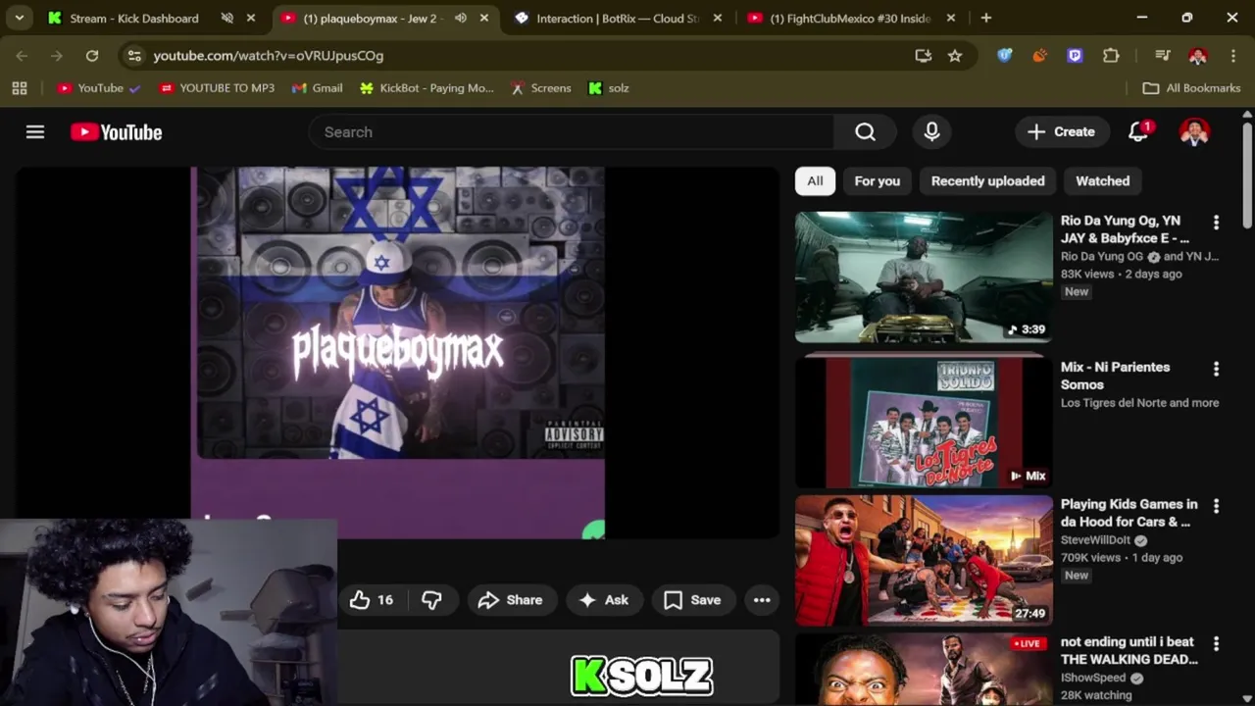The height and width of the screenshot is (706, 1255).
Task: Bookmark this page with star icon
Action: point(955,56)
